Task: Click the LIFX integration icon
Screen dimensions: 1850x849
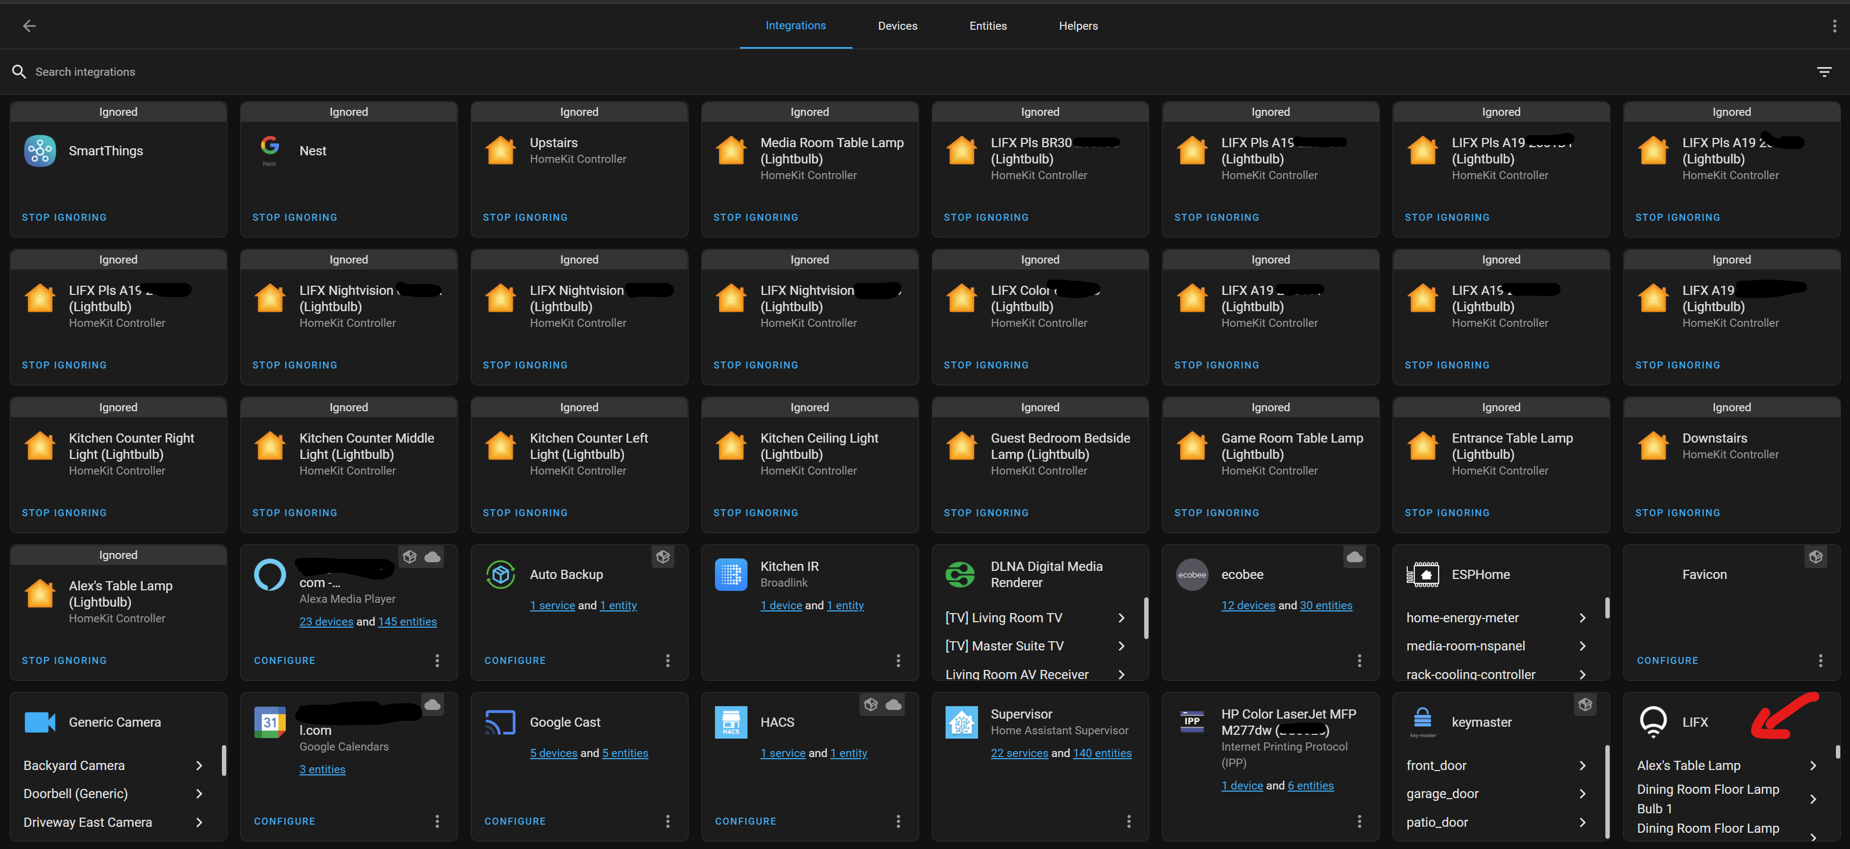Action: coord(1653,722)
